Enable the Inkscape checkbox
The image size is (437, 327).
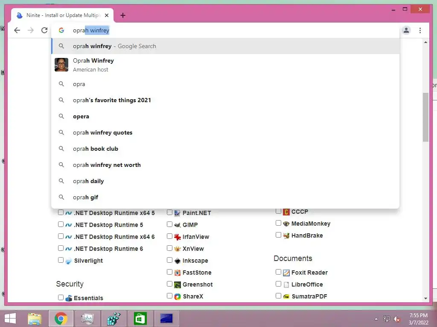click(x=169, y=260)
